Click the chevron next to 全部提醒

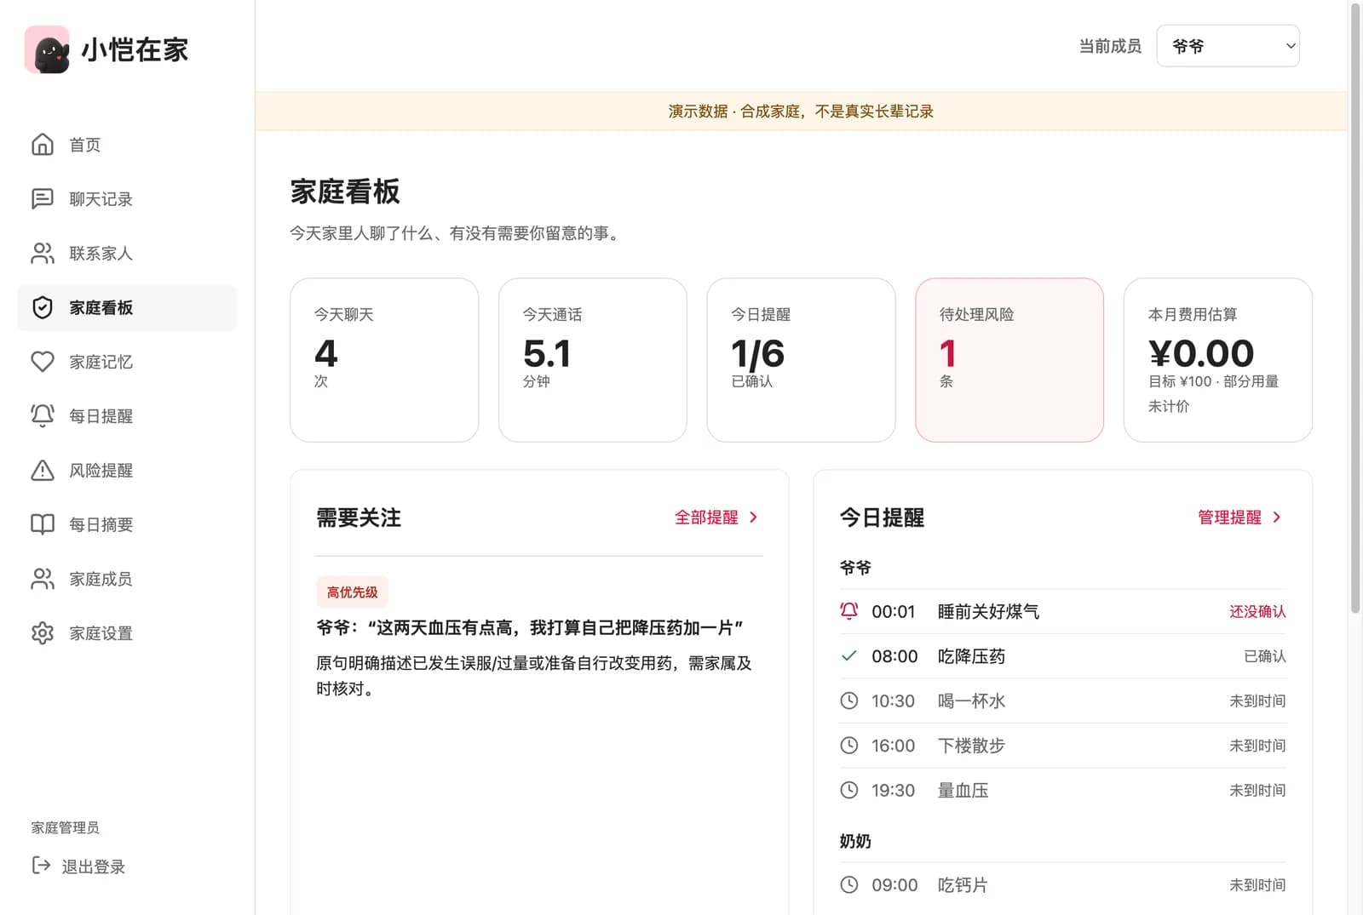[x=753, y=518]
